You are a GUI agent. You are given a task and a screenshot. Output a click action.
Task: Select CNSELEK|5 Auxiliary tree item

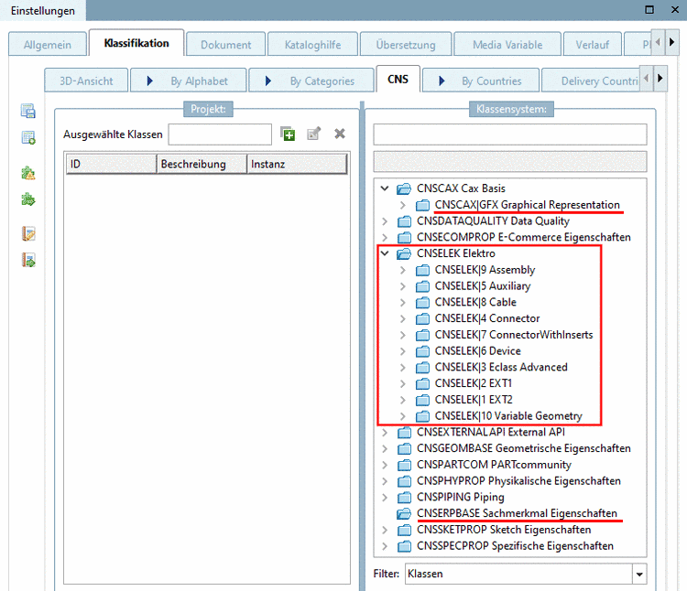coord(483,286)
